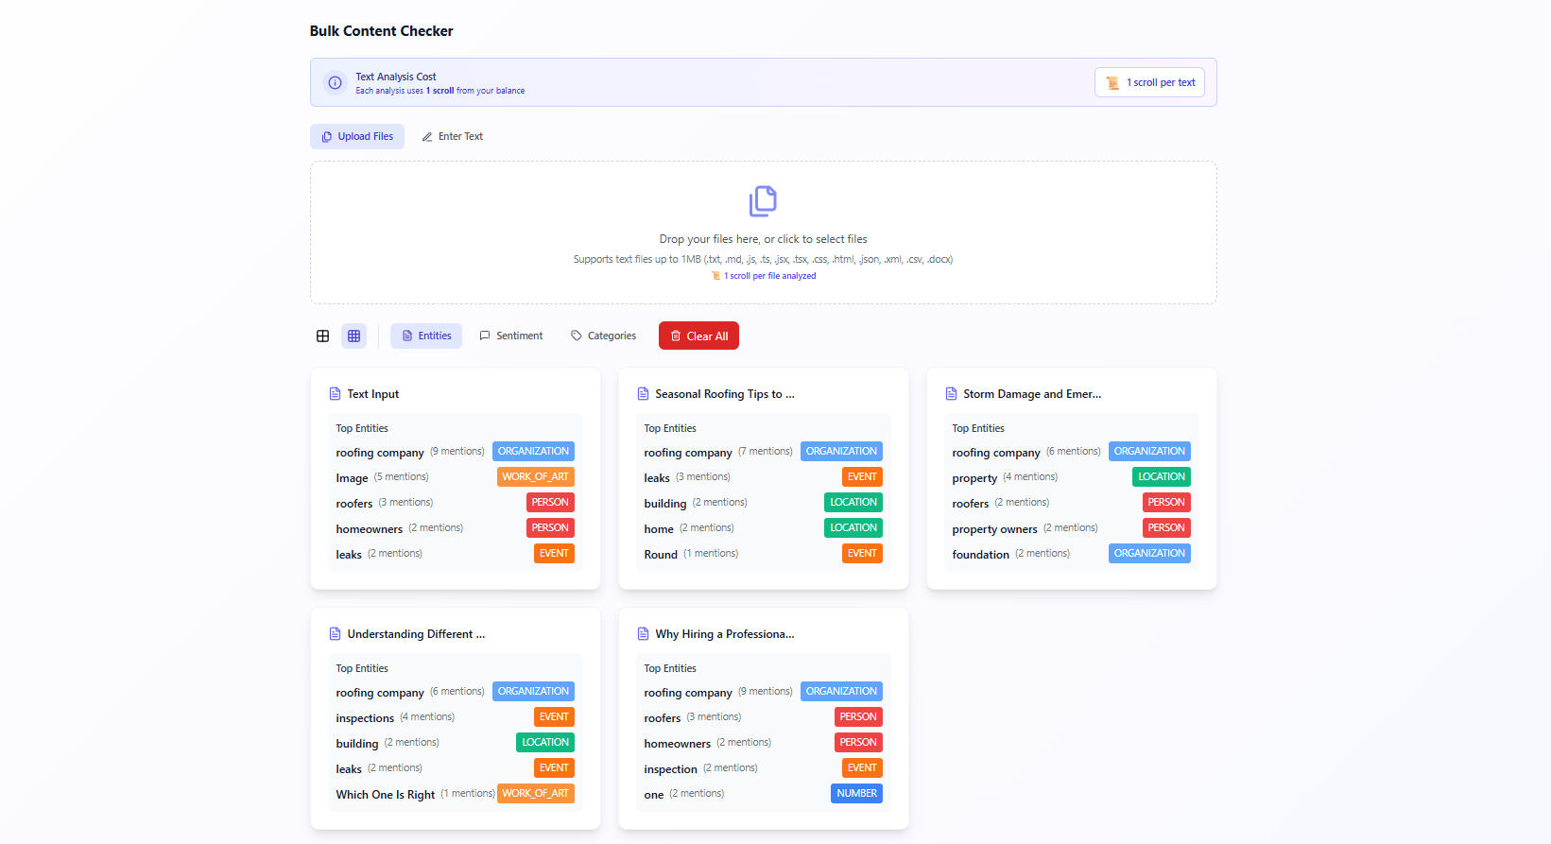Click the scroll icon in the balance badge
The image size is (1551, 844).
click(1112, 83)
